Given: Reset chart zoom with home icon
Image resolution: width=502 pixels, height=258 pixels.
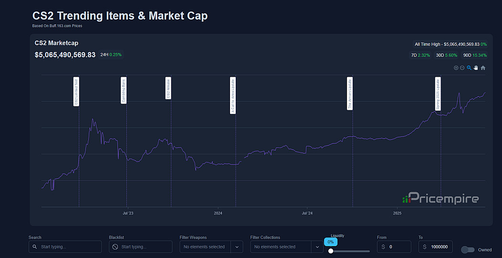Looking at the screenshot, I should click(483, 68).
